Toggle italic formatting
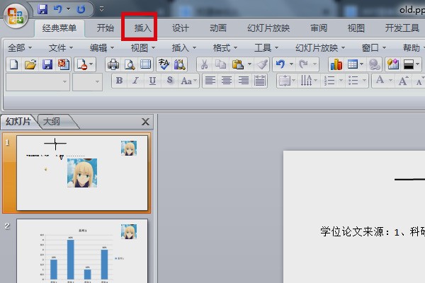Screen dimensions: 425x283 [x=135, y=81]
